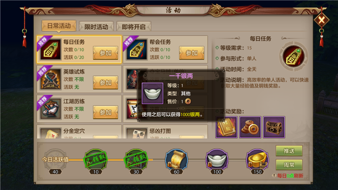This screenshot has height=190, width=338.
Task: Click the 英雄试炼 crossed weapons icon
Action: tap(51, 79)
